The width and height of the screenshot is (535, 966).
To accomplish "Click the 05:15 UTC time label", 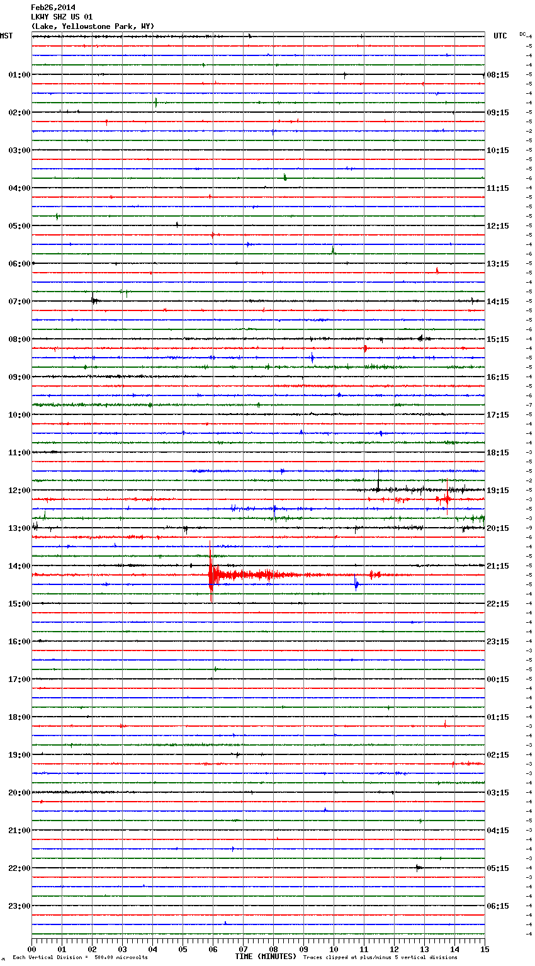I will (498, 868).
